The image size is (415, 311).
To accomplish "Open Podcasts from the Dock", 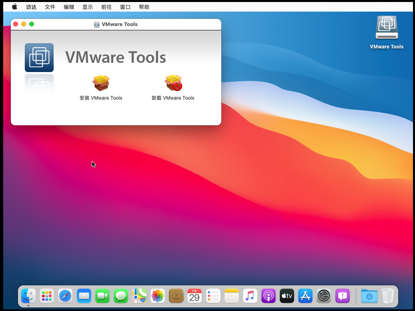I will coord(269,296).
